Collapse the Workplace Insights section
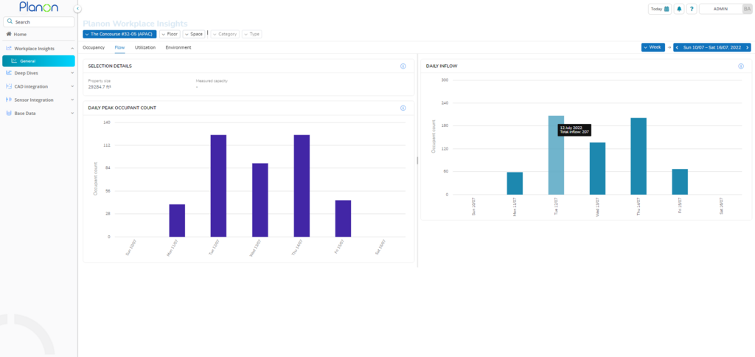The image size is (755, 357). point(72,49)
